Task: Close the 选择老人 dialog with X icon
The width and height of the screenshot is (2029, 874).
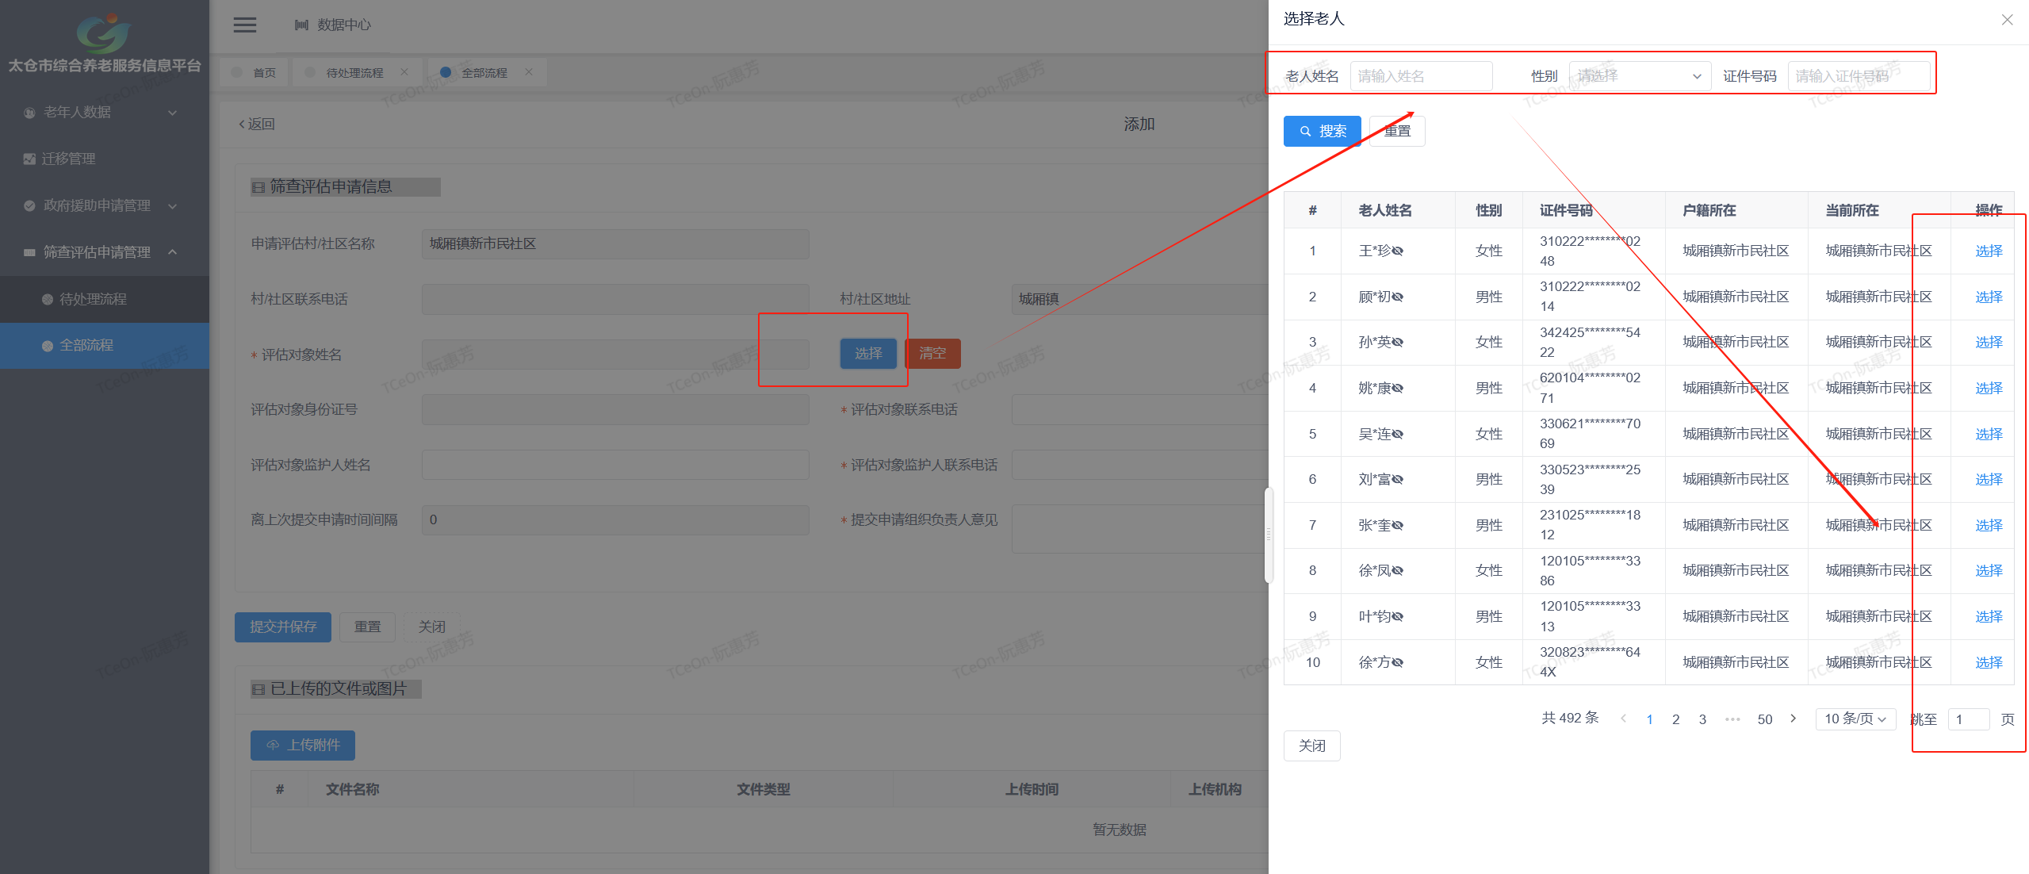Action: coord(2007,20)
